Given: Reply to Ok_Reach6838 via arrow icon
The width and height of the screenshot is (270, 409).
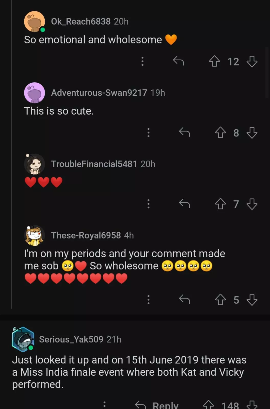Looking at the screenshot, I should 178,61.
